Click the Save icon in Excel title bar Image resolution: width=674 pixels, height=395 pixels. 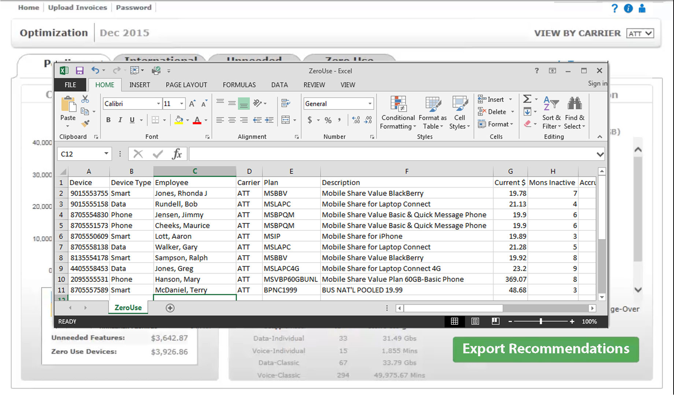79,71
